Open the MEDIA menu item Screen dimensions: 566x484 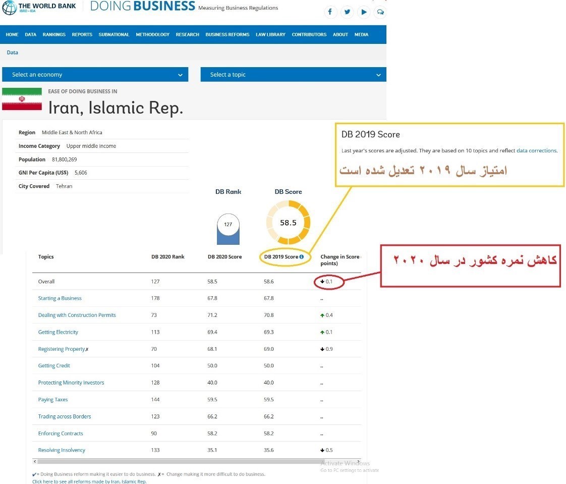click(x=361, y=35)
